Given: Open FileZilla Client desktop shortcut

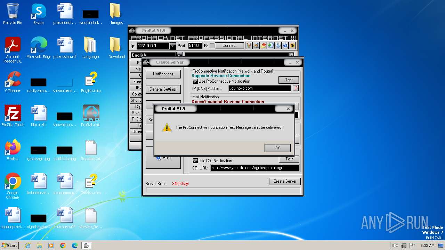Looking at the screenshot, I should (13, 116).
